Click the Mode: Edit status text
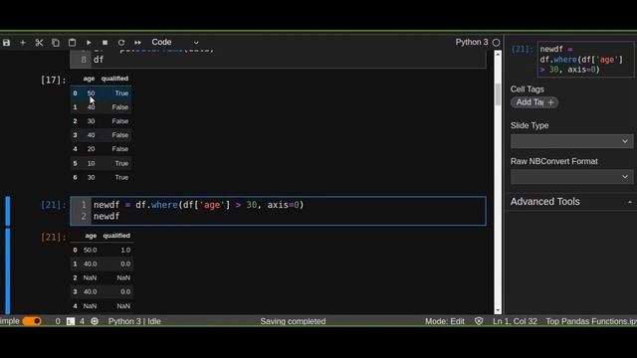Screen dimensions: 637x358 [x=445, y=321]
